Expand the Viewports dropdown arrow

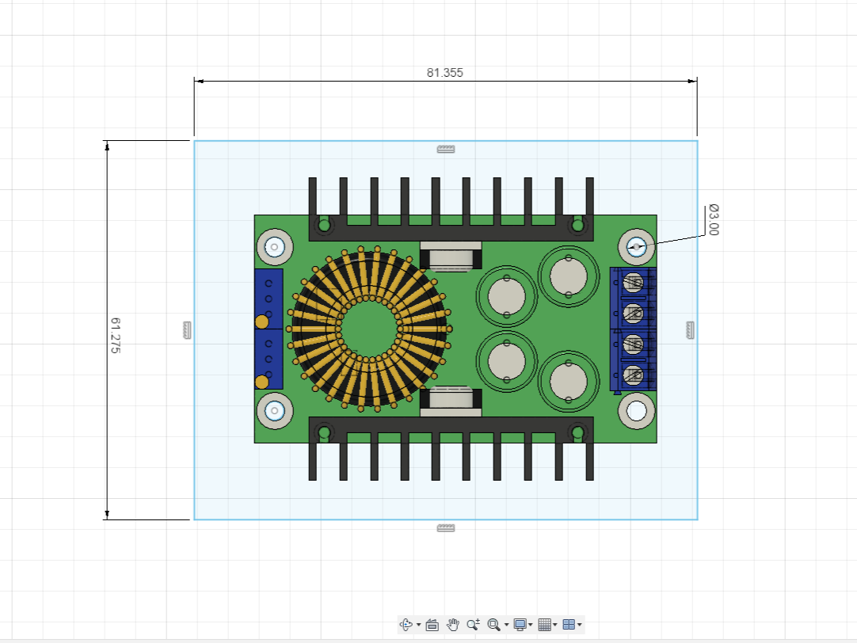pyautogui.click(x=579, y=625)
